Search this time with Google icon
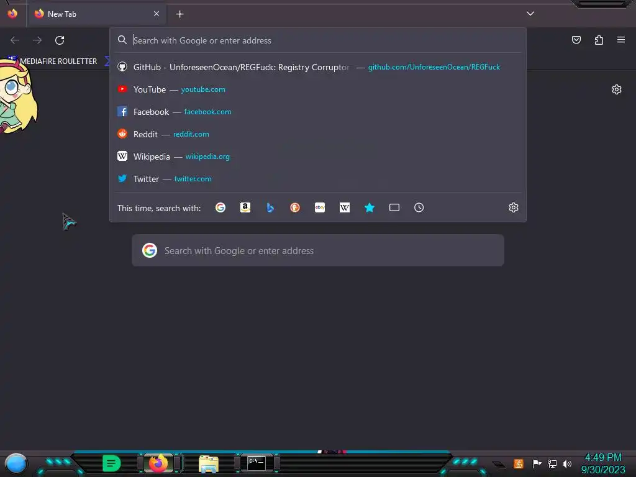Screen dimensions: 636x477 click(220, 207)
